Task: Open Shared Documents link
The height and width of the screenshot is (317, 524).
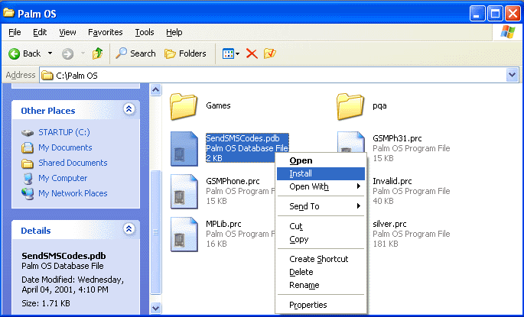Action: pyautogui.click(x=73, y=163)
